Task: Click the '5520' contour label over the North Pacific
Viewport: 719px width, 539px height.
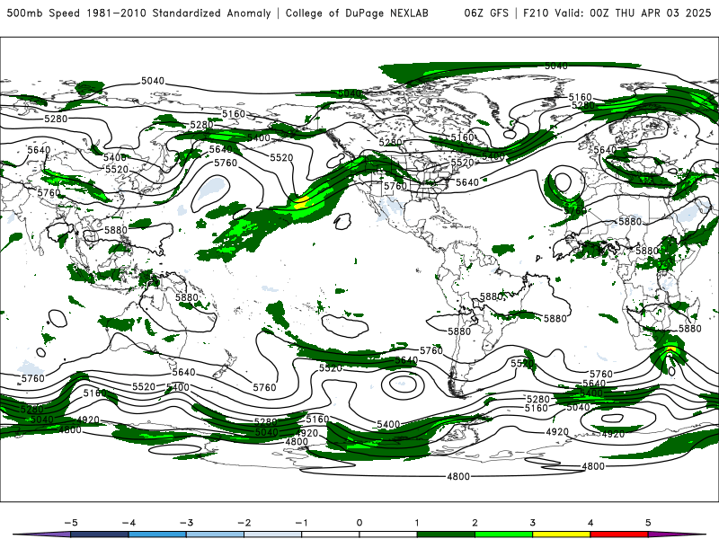Action: 281,158
